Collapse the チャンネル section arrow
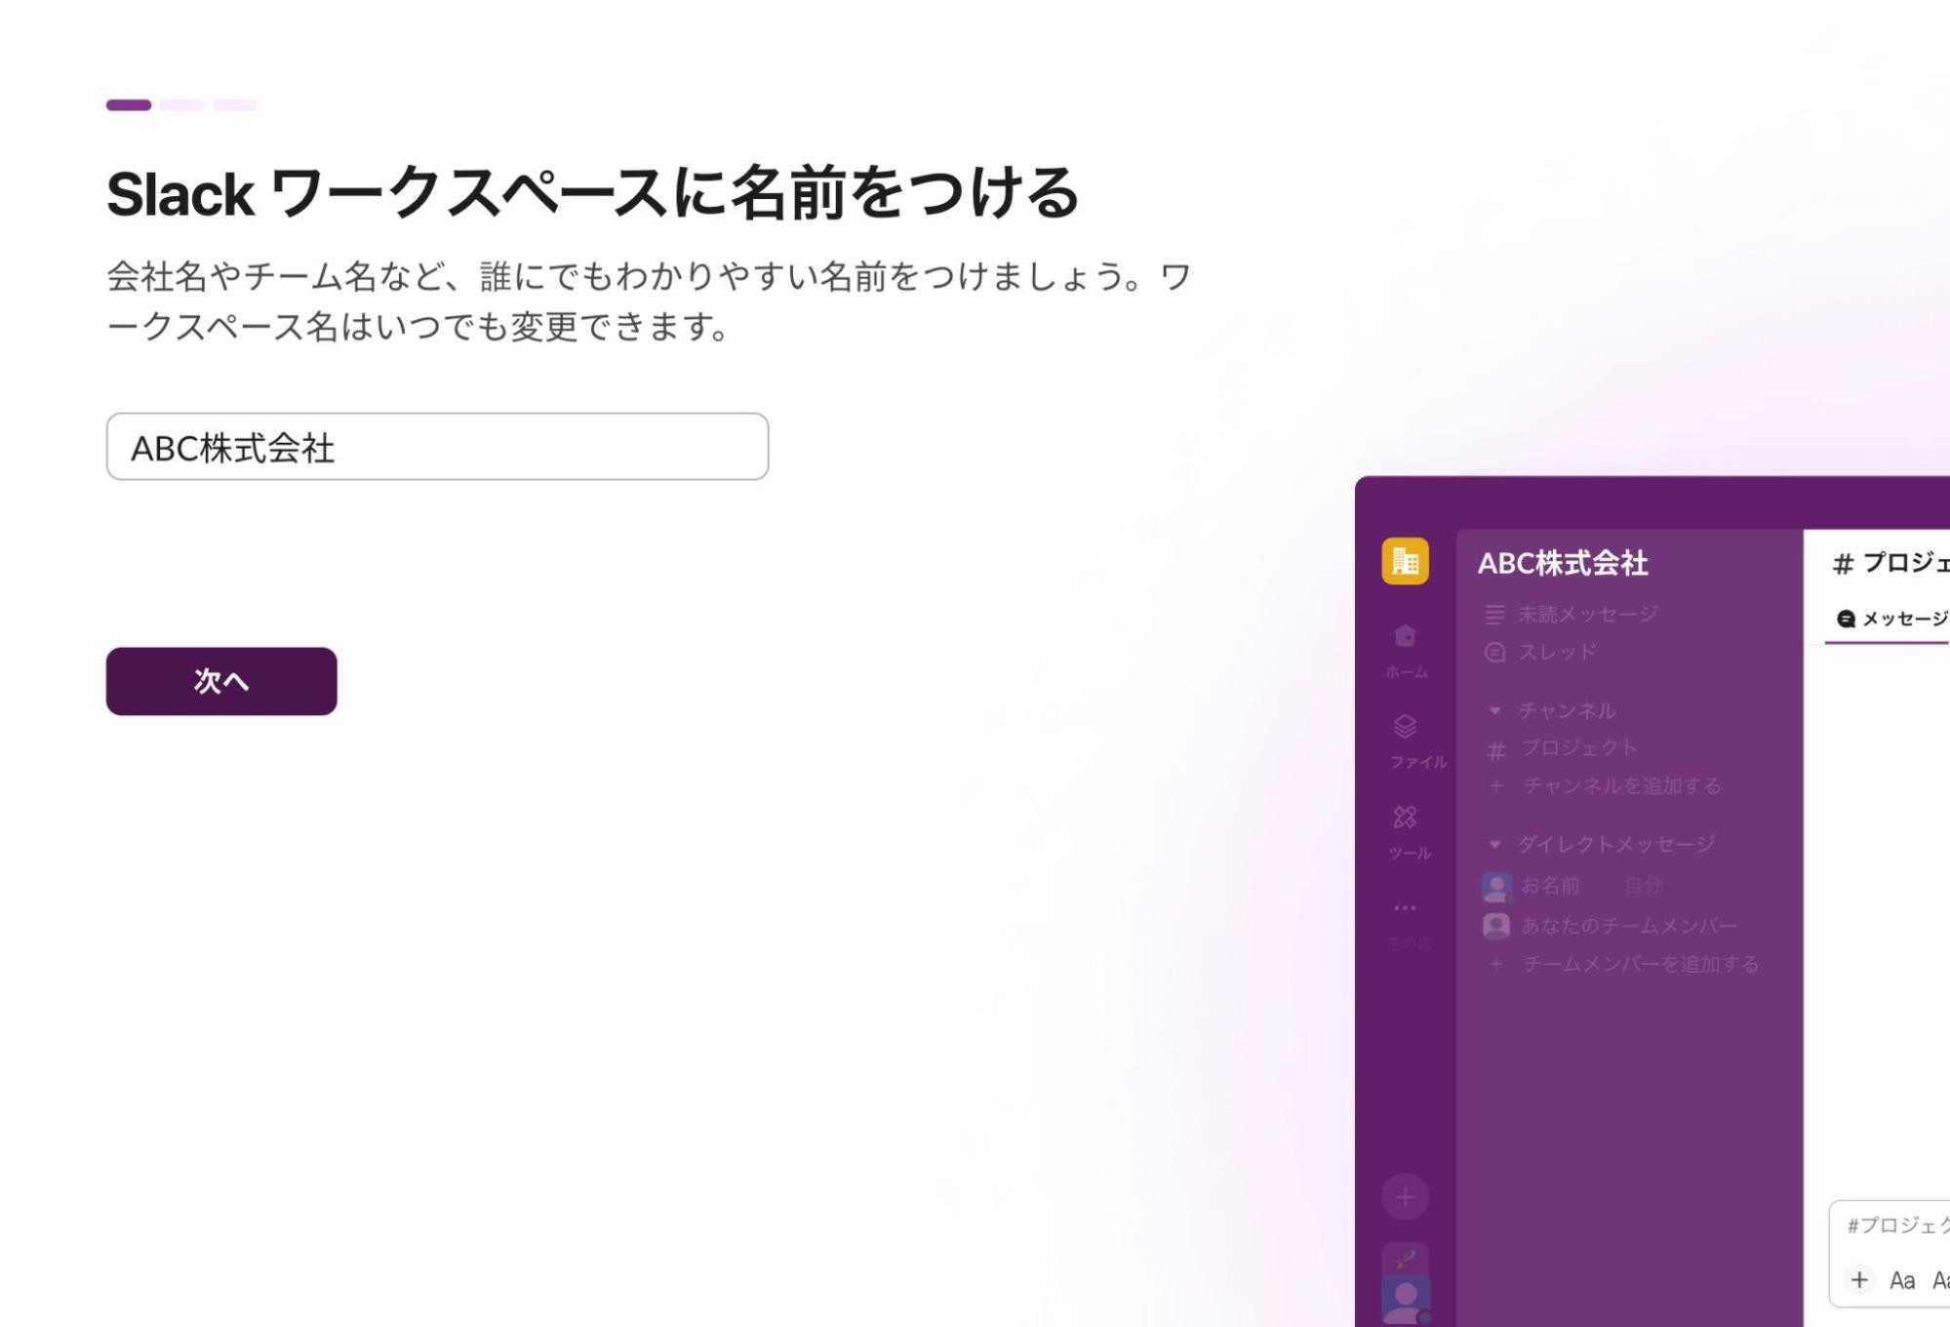 click(1494, 710)
